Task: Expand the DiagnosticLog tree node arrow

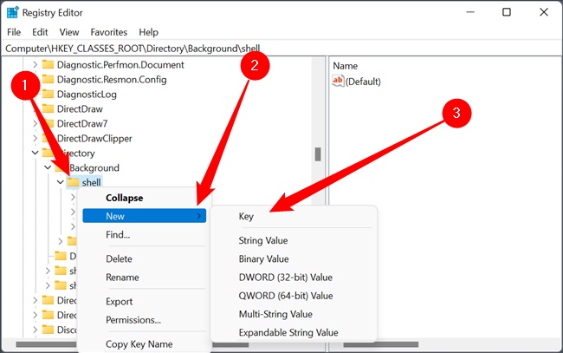Action: 36,94
